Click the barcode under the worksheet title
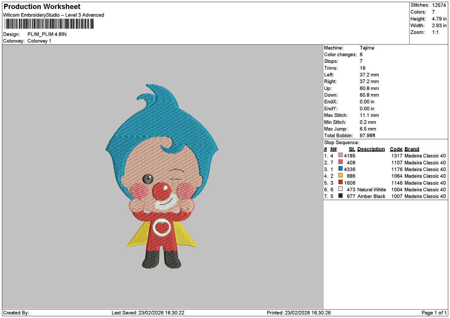This screenshot has height=318, width=450. [x=49, y=24]
